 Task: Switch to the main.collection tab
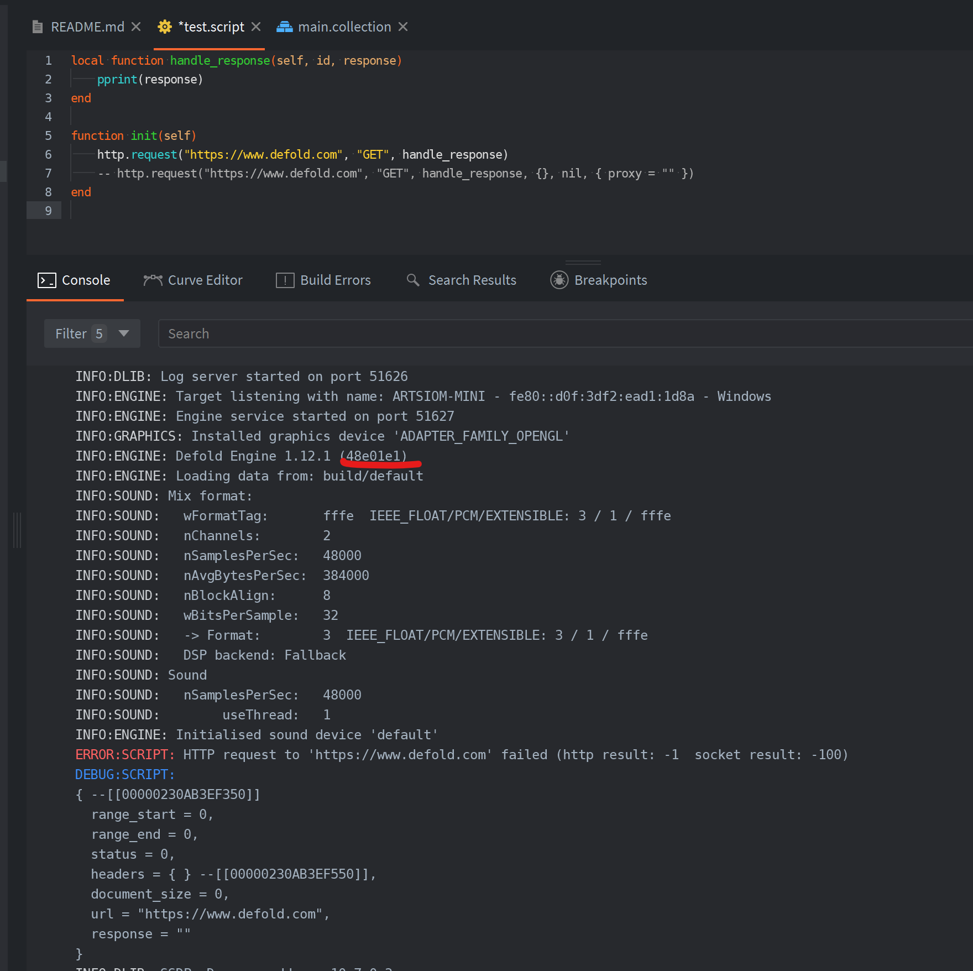point(344,27)
